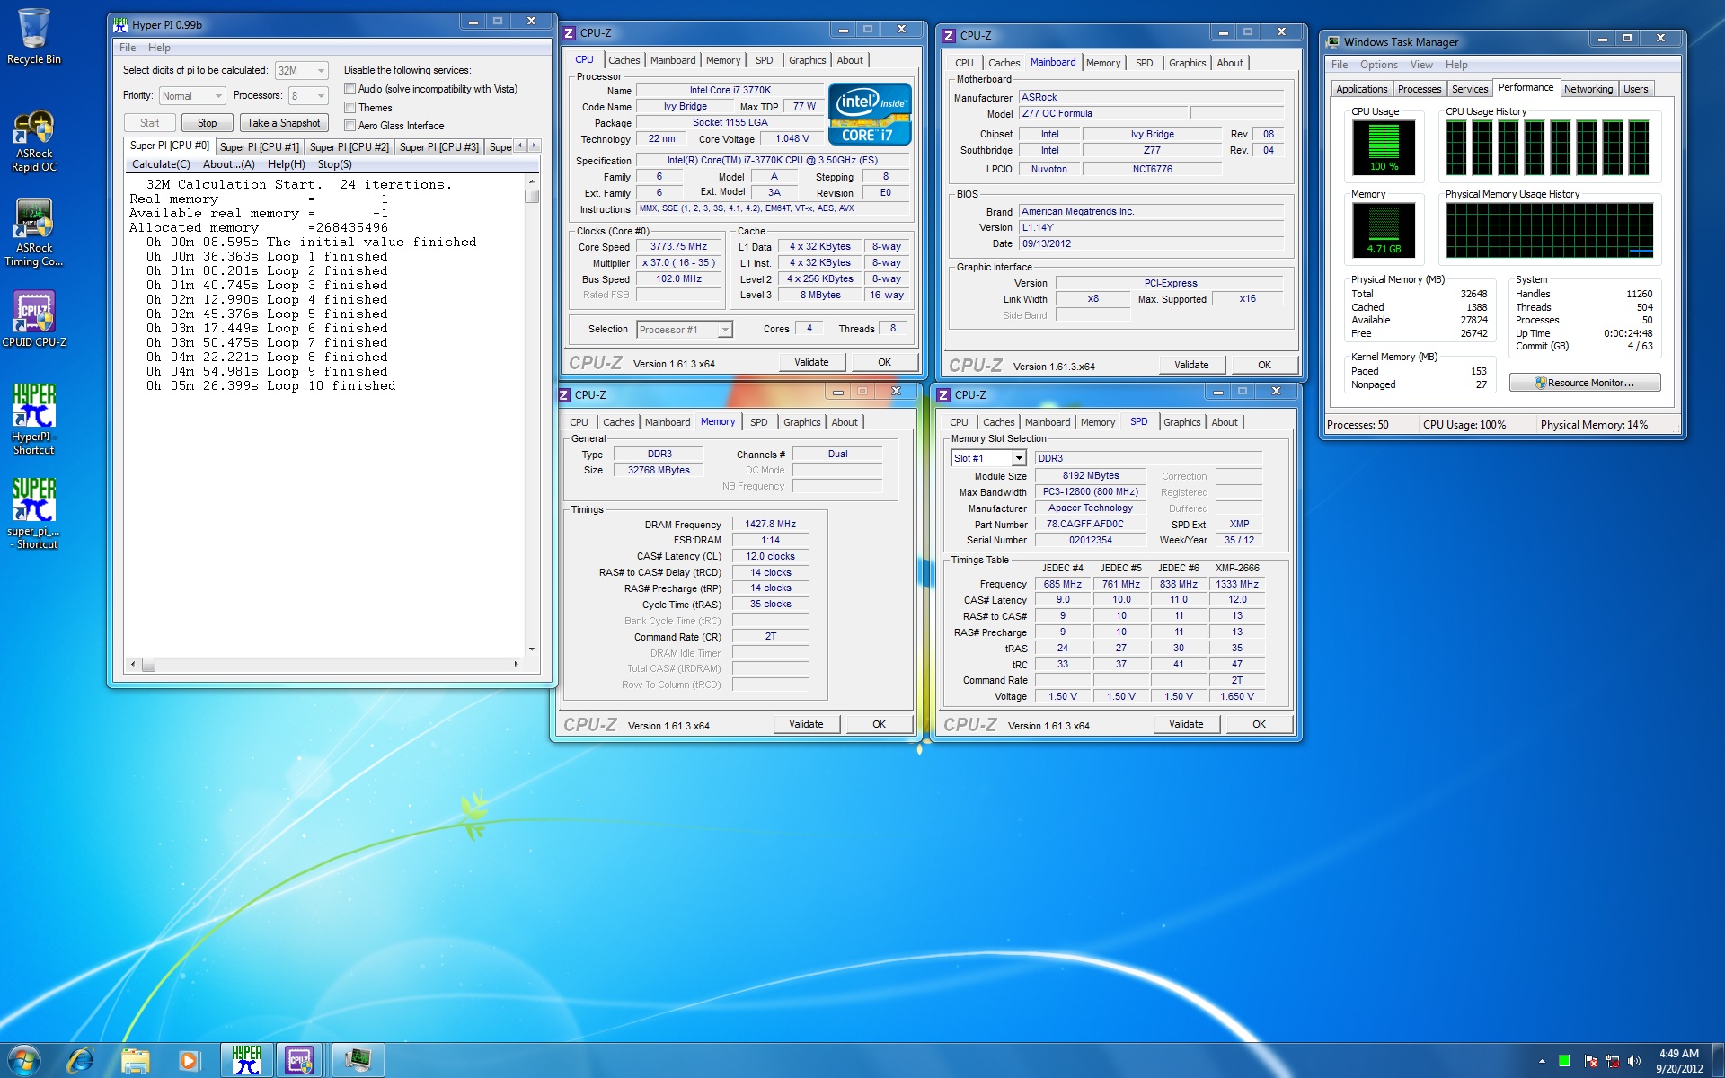The height and width of the screenshot is (1078, 1725).
Task: Open the pi digits 32M dropdown
Action: (301, 70)
